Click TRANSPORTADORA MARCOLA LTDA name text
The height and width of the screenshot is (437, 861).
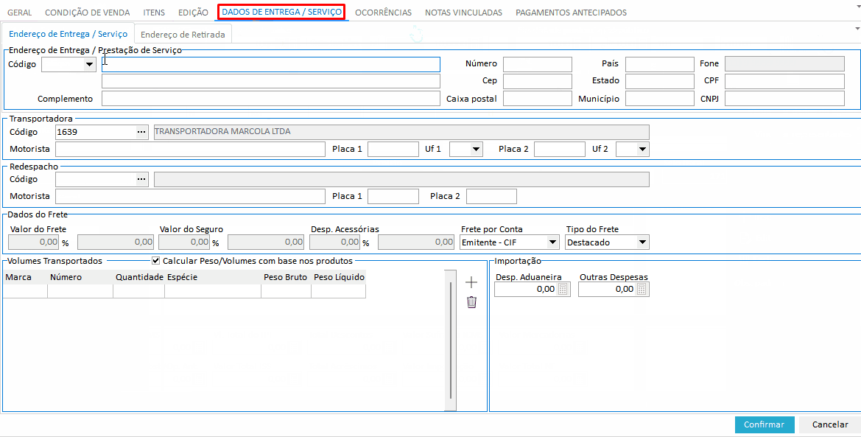tap(223, 131)
